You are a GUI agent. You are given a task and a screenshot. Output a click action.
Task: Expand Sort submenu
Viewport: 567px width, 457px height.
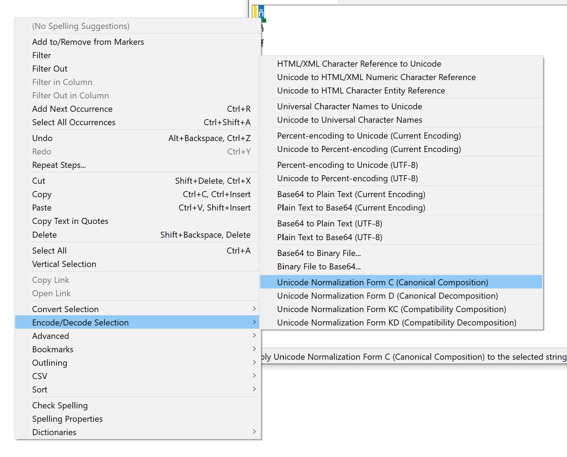coord(138,390)
